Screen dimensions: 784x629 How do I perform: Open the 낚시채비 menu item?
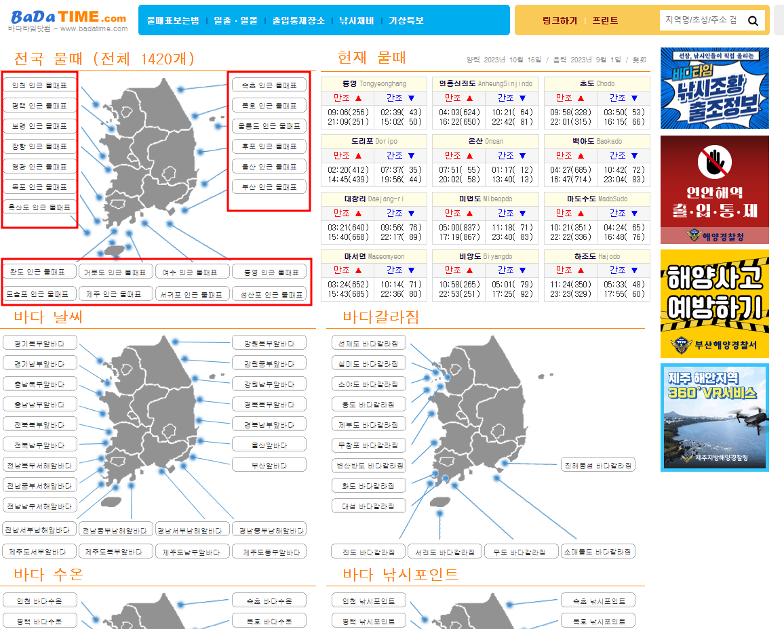tap(357, 20)
